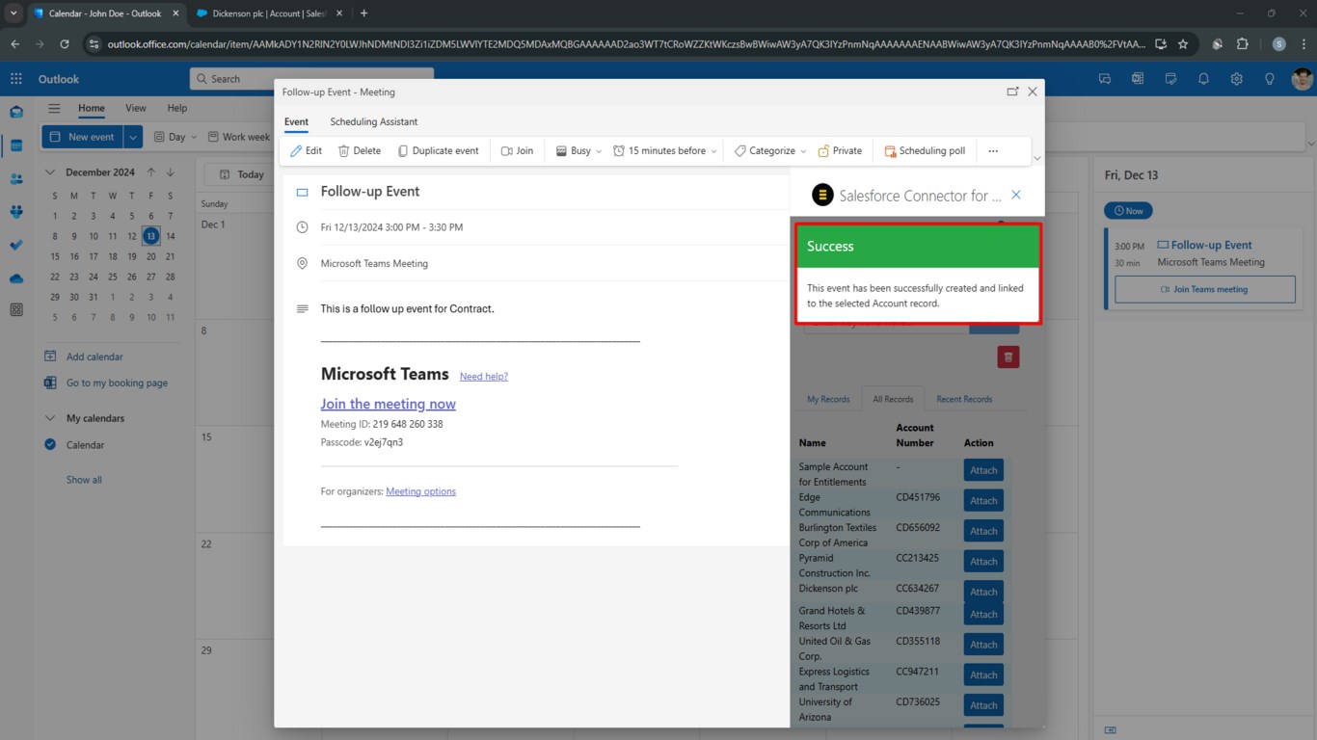The width and height of the screenshot is (1317, 740).
Task: Go to previous month in mini calendar
Action: [151, 172]
